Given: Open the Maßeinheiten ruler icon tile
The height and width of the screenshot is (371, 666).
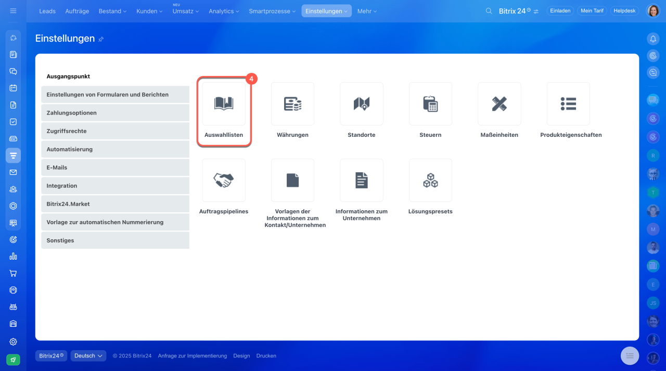Looking at the screenshot, I should click(499, 104).
